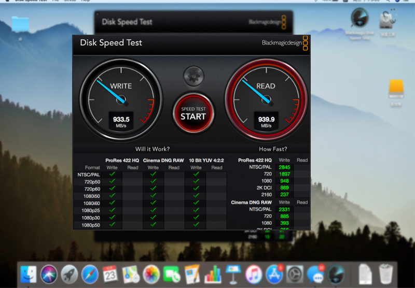Click the 1897 write value
The width and height of the screenshot is (415, 288).
[284, 174]
